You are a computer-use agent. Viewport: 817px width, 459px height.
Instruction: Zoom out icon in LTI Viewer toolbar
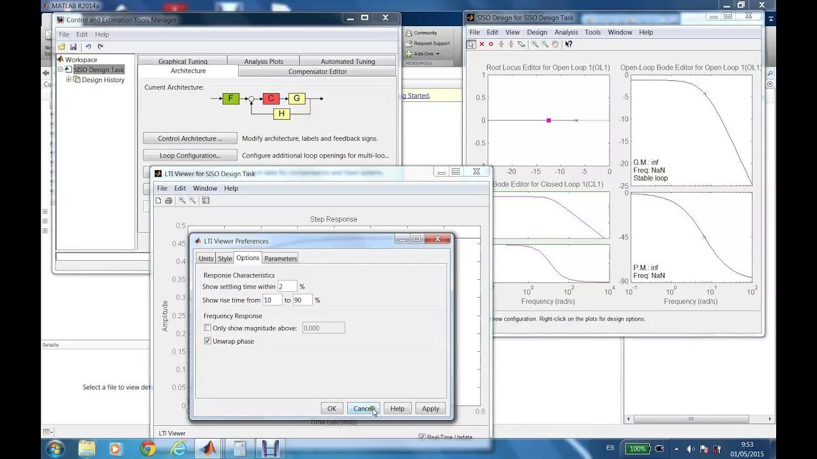(192, 200)
